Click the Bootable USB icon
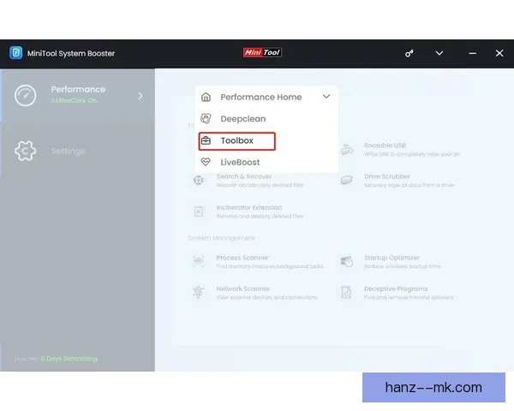514x411 pixels. [347, 150]
